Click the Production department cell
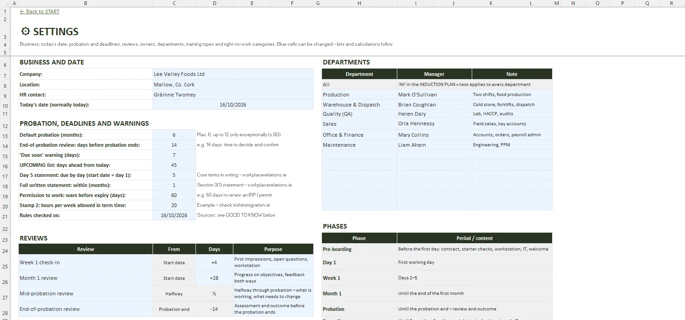The height and width of the screenshot is (320, 685). tap(359, 95)
